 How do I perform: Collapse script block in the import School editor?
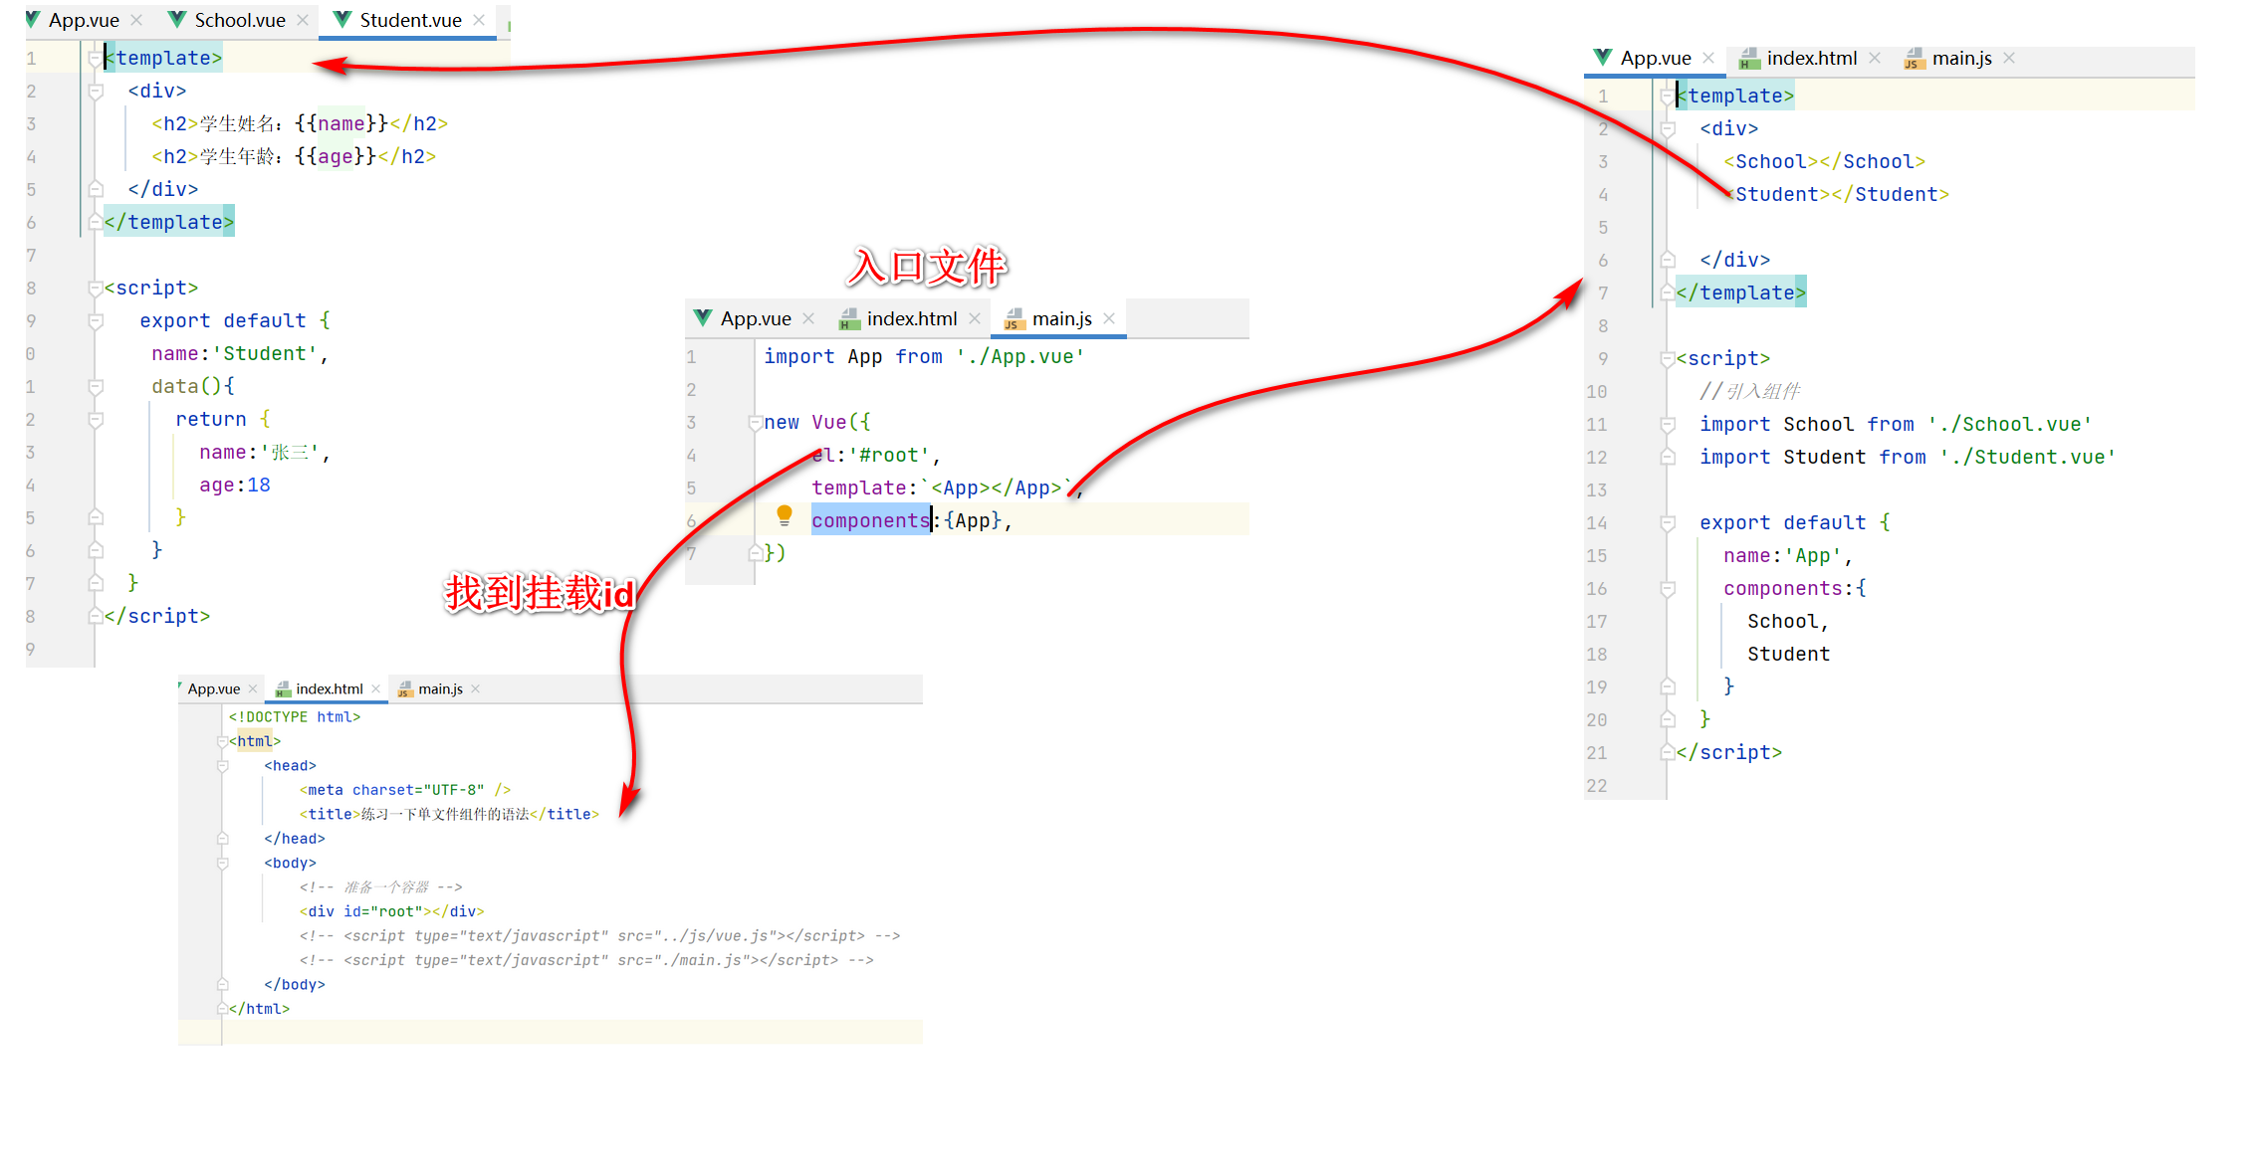click(x=1668, y=358)
